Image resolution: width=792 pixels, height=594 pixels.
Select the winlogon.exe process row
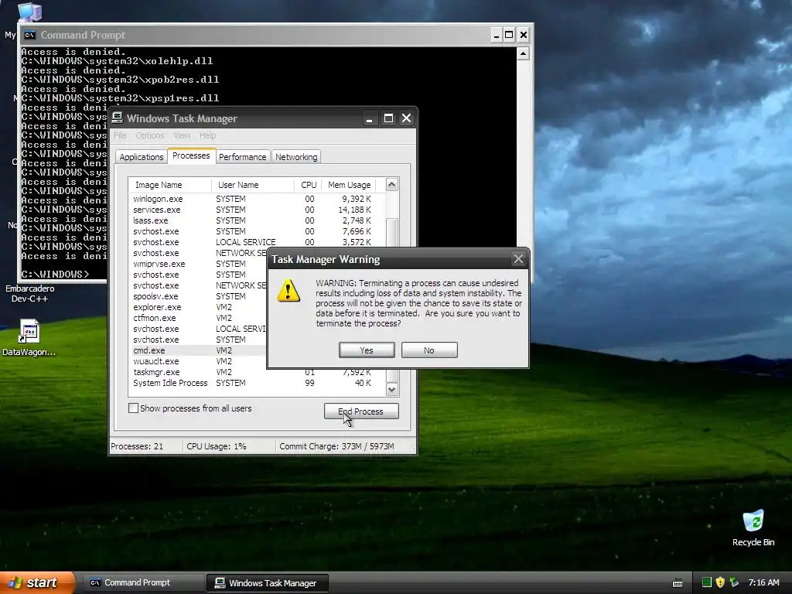257,199
